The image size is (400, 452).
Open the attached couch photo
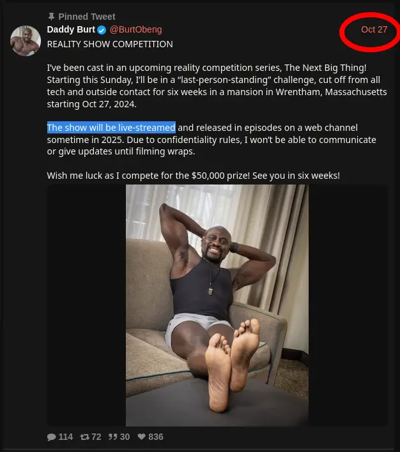(217, 305)
